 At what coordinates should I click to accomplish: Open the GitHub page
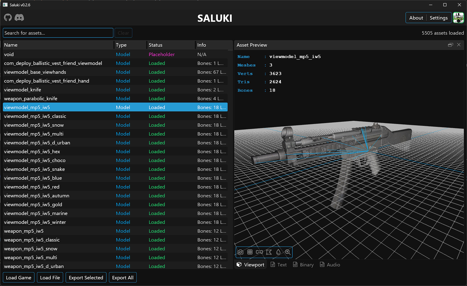click(8, 18)
